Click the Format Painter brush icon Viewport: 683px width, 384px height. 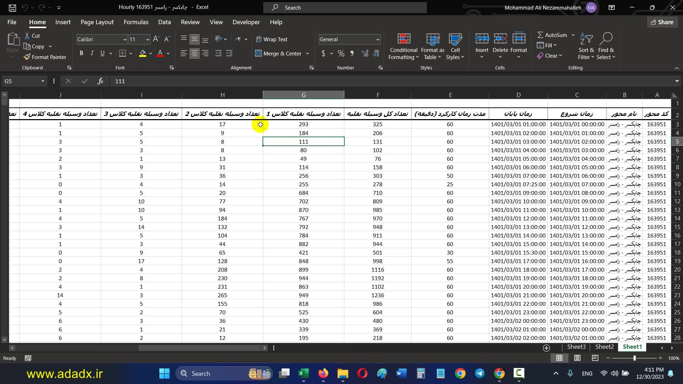[27, 57]
